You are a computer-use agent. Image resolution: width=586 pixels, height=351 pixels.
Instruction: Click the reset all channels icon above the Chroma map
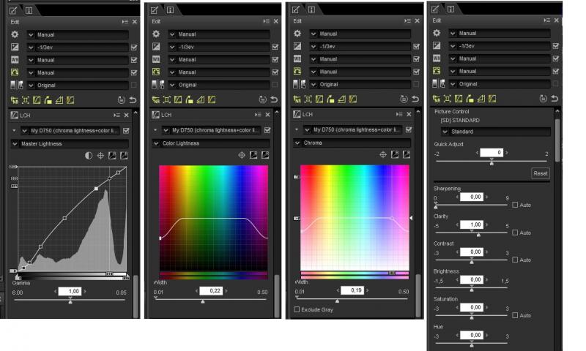[x=407, y=154]
